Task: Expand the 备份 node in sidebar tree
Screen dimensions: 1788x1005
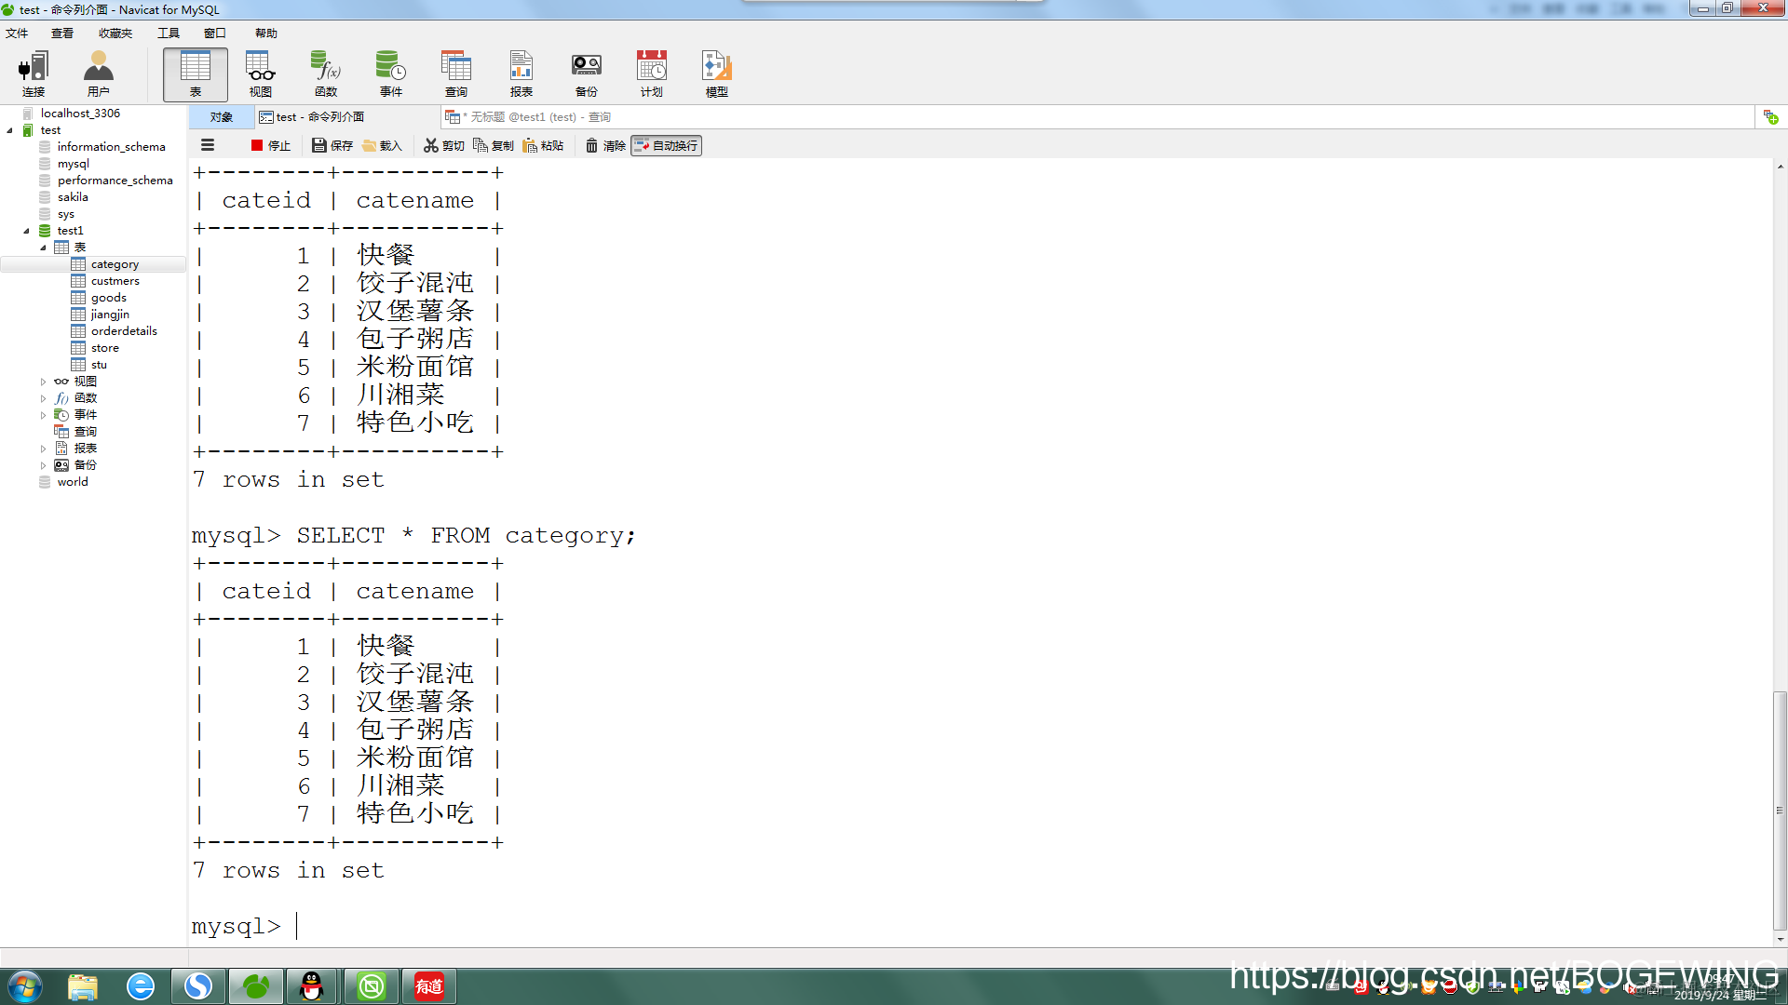Action: (x=43, y=465)
